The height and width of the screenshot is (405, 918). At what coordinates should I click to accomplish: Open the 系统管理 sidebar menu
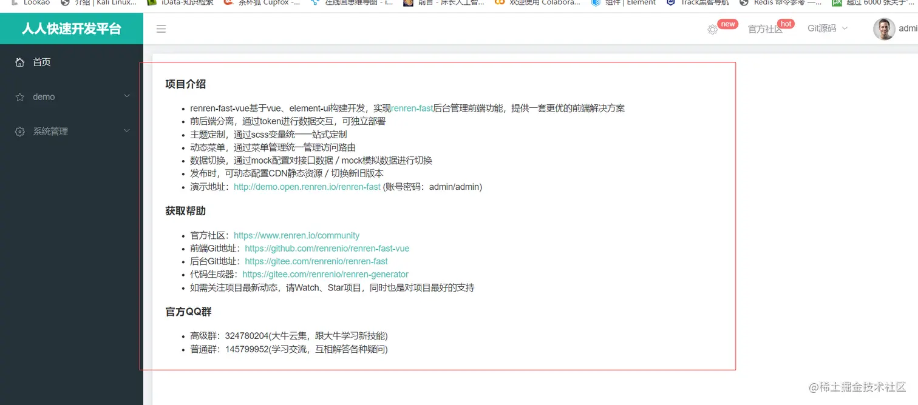pyautogui.click(x=72, y=132)
